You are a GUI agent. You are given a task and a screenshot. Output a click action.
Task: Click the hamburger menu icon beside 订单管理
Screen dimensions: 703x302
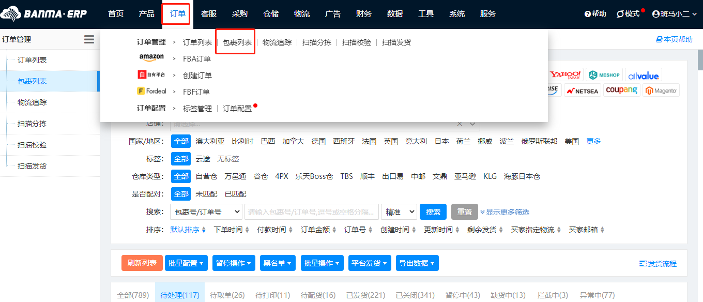click(89, 39)
